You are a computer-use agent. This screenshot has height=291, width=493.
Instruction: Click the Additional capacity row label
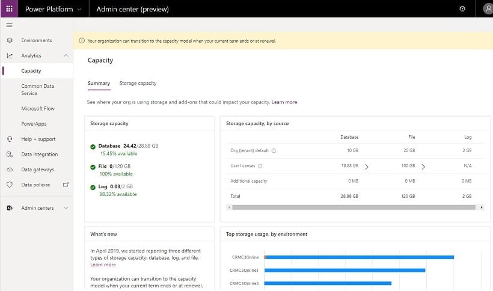[x=249, y=181]
